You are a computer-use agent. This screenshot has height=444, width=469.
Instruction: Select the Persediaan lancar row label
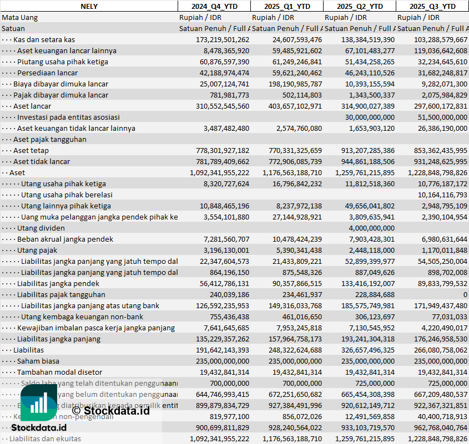point(47,73)
